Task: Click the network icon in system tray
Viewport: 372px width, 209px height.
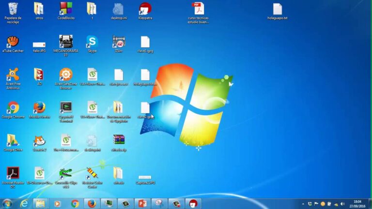Action: [x=336, y=204]
